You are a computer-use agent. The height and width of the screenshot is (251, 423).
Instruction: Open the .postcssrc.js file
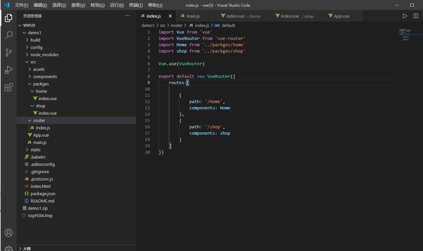[76, 179]
